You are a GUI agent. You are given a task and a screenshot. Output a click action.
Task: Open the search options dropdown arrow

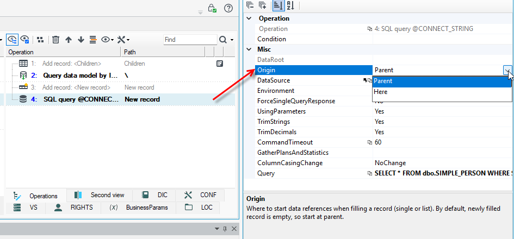[232, 40]
